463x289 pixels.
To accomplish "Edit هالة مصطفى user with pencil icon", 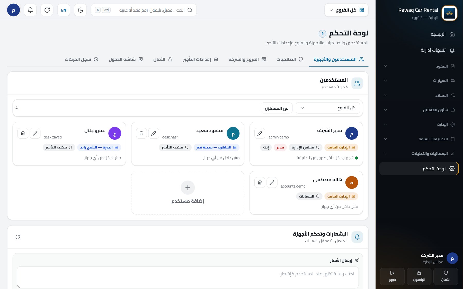I will click(272, 182).
